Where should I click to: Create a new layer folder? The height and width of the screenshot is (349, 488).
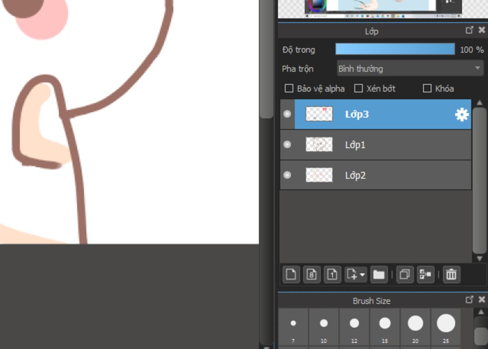point(379,275)
